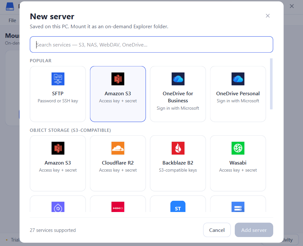303x246 pixels.
Task: Choose the blue server-rack service icon
Action: point(238,207)
